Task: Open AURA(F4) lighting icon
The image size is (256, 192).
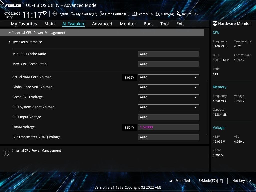Action: pyautogui.click(x=158, y=14)
